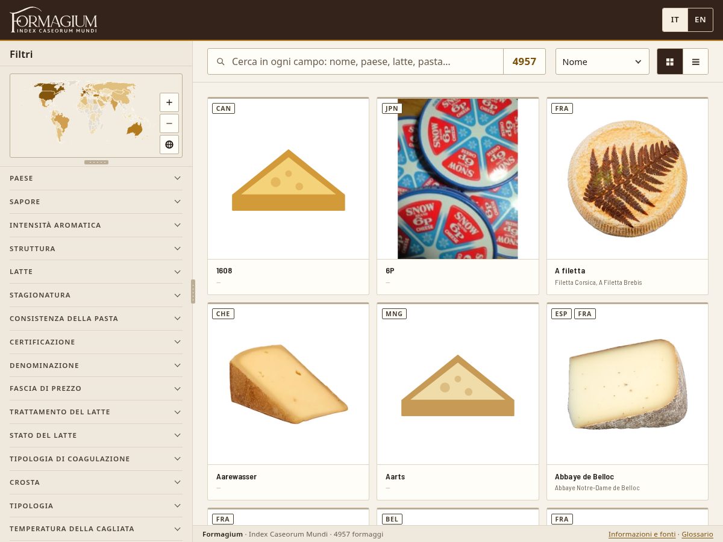This screenshot has width=723, height=542.
Task: Switch language to English (EN)
Action: point(700,20)
